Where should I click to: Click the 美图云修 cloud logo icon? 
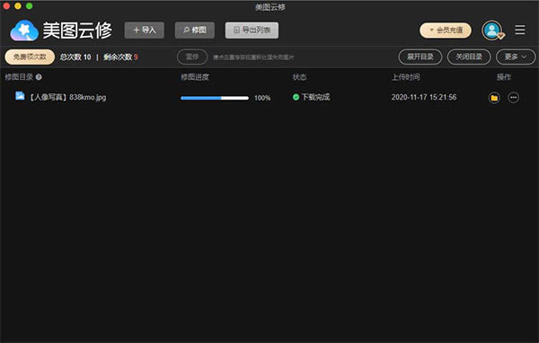(x=24, y=31)
